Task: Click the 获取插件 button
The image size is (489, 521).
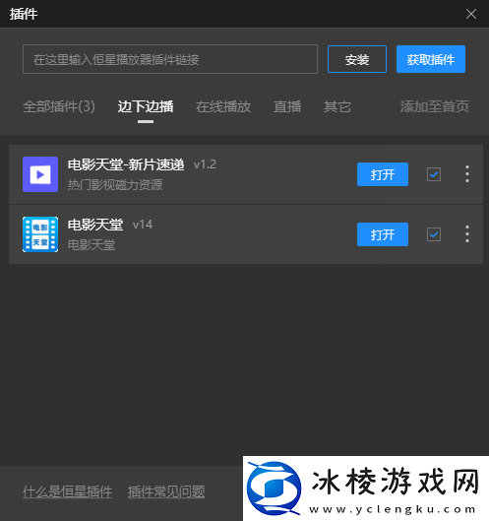Action: [431, 59]
